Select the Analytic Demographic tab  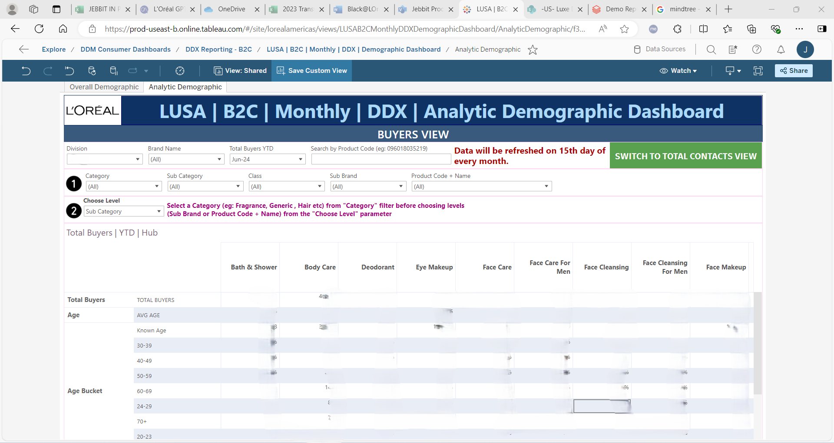click(x=185, y=87)
